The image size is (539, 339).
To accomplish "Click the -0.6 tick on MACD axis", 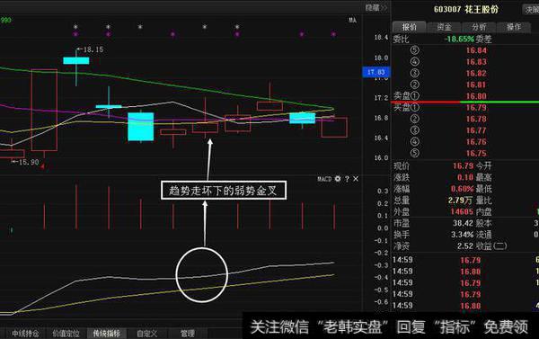I will [x=381, y=302].
